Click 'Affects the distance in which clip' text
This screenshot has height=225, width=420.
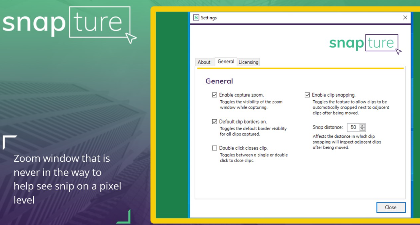(x=344, y=136)
